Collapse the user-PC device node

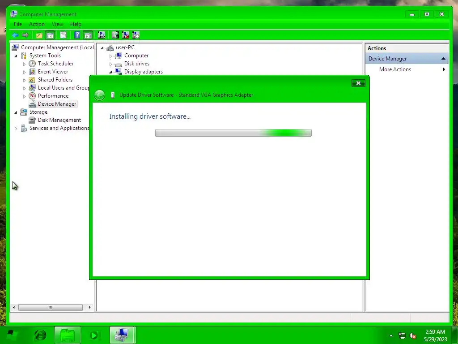click(102, 47)
